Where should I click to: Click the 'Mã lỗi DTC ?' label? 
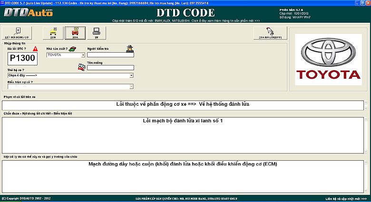tap(17, 49)
